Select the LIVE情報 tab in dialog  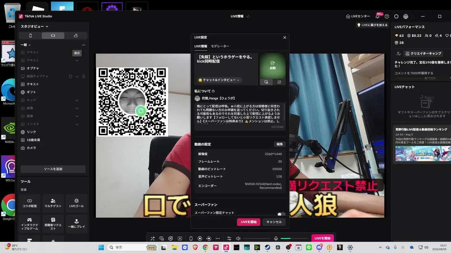[201, 46]
